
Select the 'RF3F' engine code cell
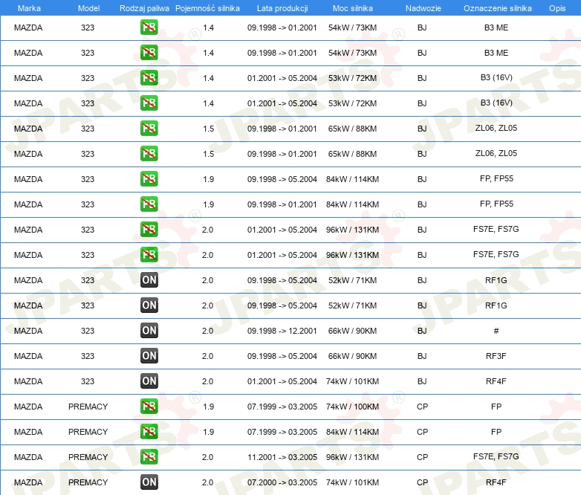click(496, 356)
